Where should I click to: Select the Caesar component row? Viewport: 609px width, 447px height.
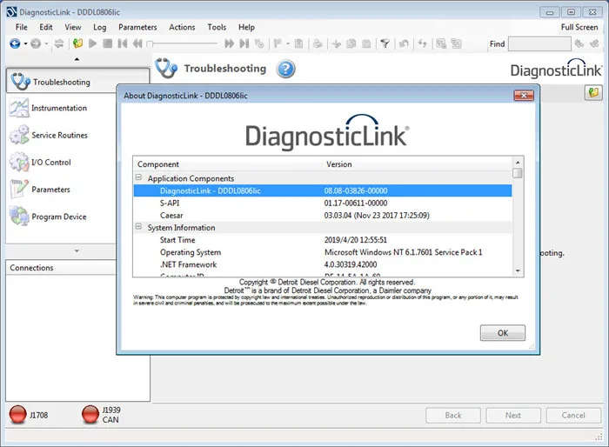pyautogui.click(x=323, y=215)
